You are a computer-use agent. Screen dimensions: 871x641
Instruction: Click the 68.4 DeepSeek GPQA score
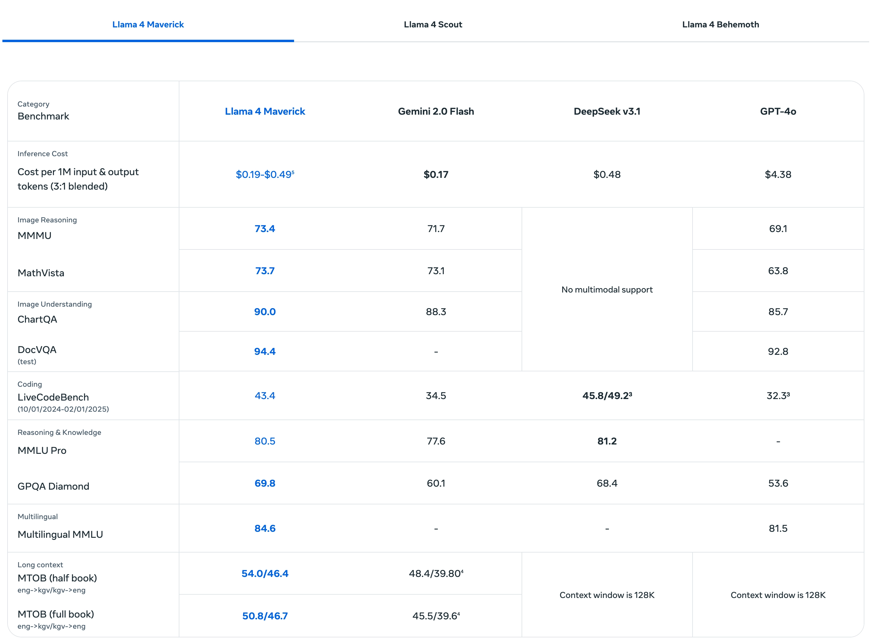pos(607,483)
